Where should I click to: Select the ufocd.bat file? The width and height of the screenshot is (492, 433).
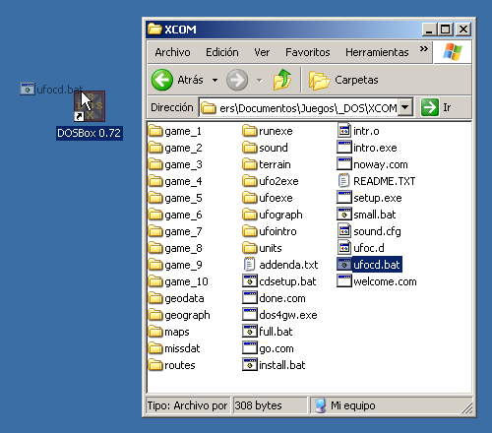point(370,265)
